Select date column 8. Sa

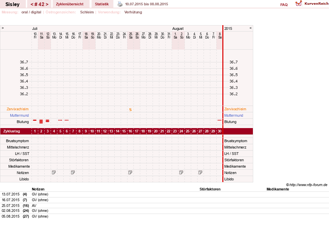point(220,36)
